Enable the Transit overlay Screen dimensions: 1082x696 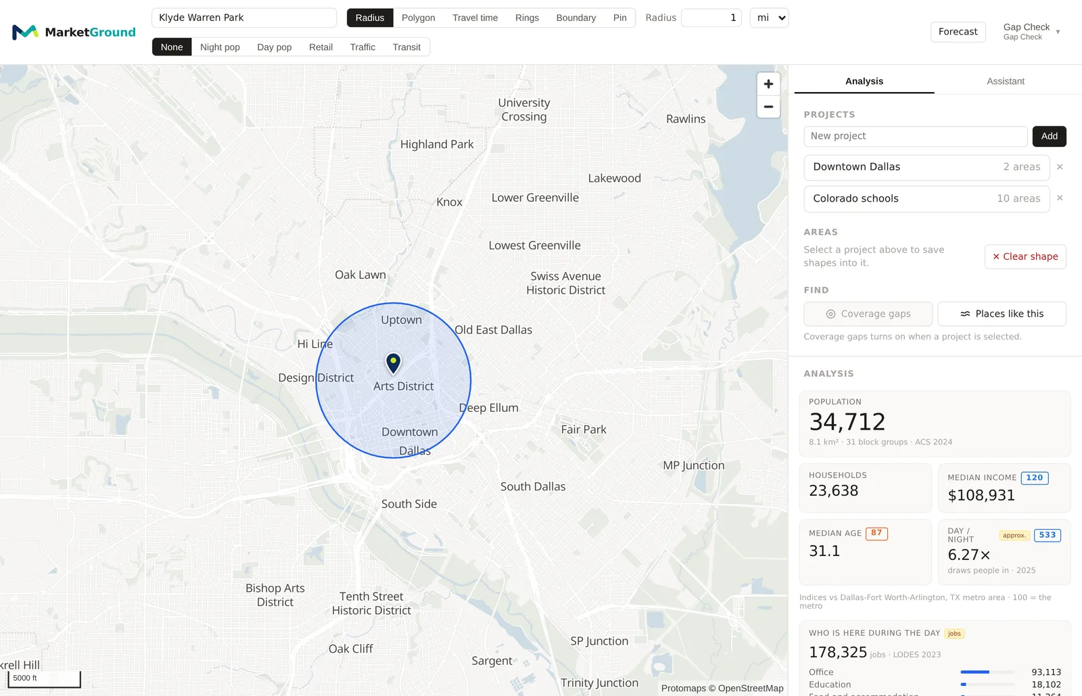[406, 47]
